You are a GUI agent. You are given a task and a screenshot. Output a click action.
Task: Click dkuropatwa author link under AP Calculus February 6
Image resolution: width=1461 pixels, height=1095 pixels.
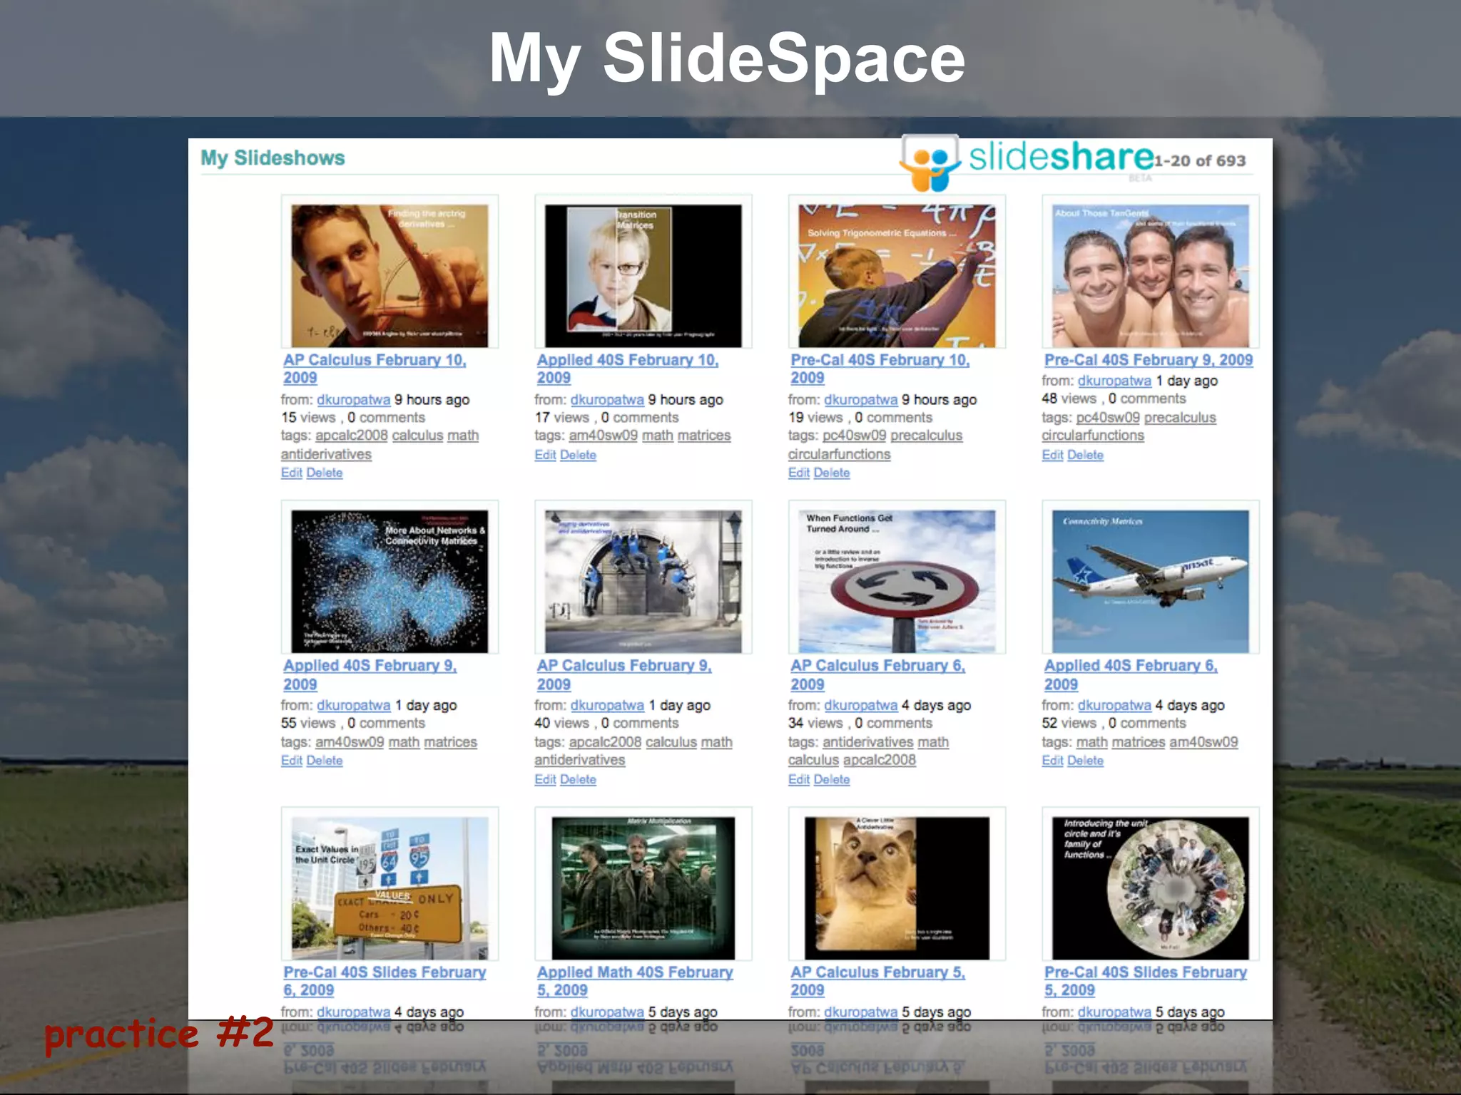pyautogui.click(x=860, y=705)
